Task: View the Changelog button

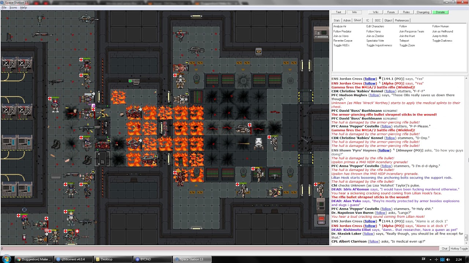Action: point(423,12)
